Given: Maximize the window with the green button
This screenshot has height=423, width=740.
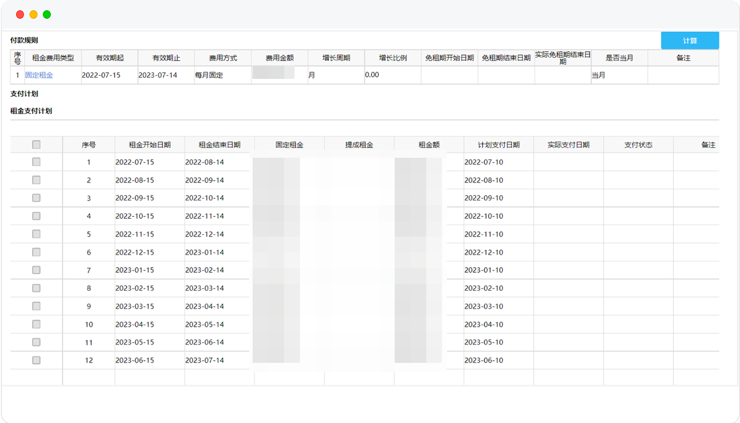Looking at the screenshot, I should click(47, 14).
